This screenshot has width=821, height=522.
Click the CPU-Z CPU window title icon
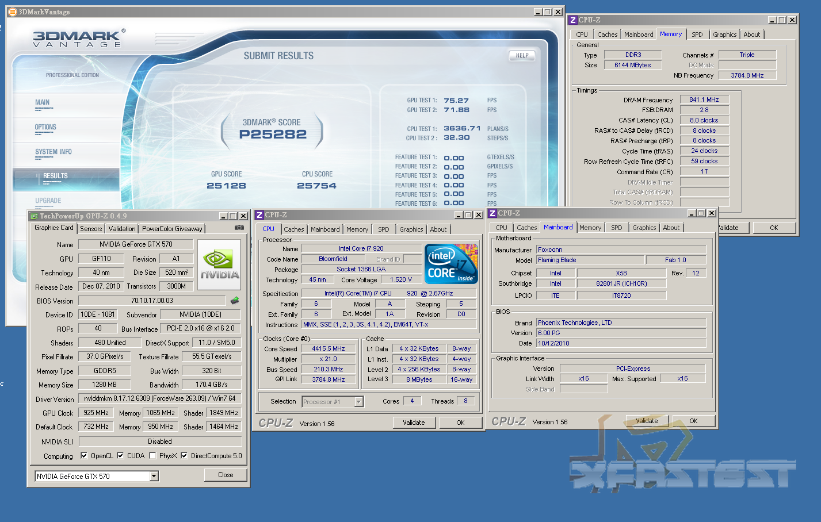pos(259,215)
